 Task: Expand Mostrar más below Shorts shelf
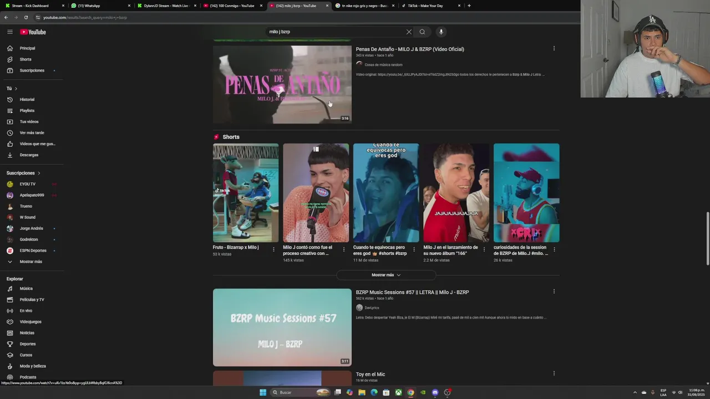(386, 275)
